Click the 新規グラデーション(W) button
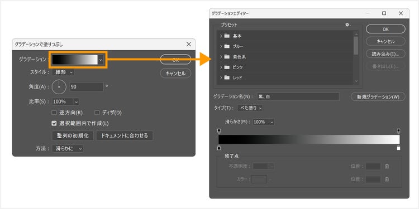This screenshot has width=419, height=209. pyautogui.click(x=378, y=96)
